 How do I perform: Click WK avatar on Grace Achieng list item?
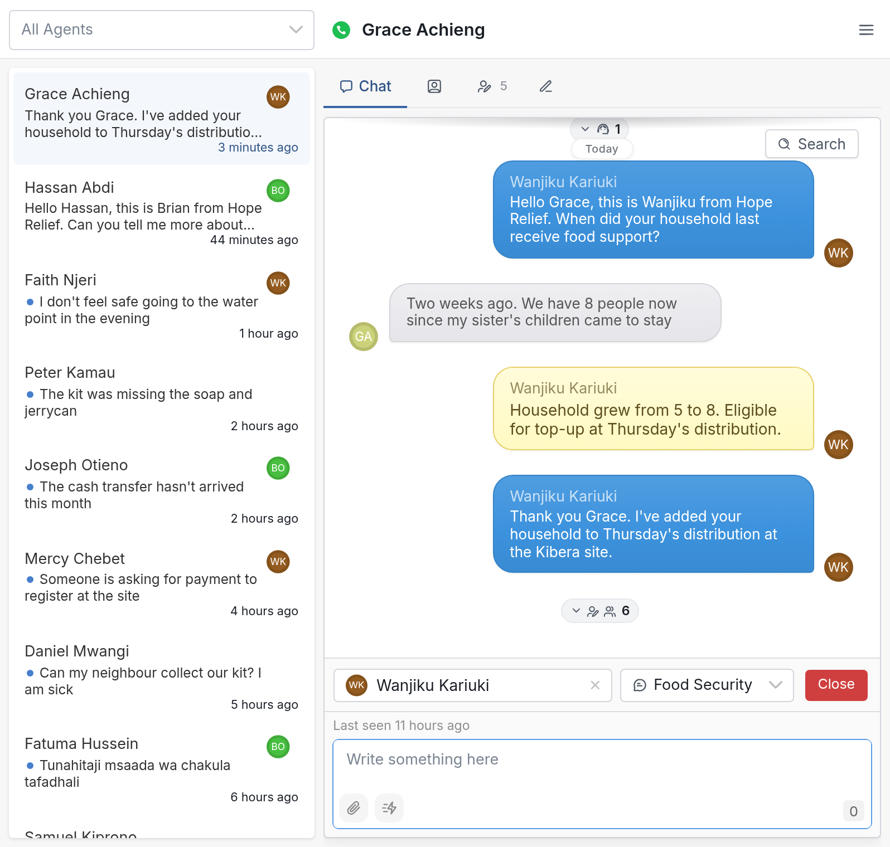point(278,97)
